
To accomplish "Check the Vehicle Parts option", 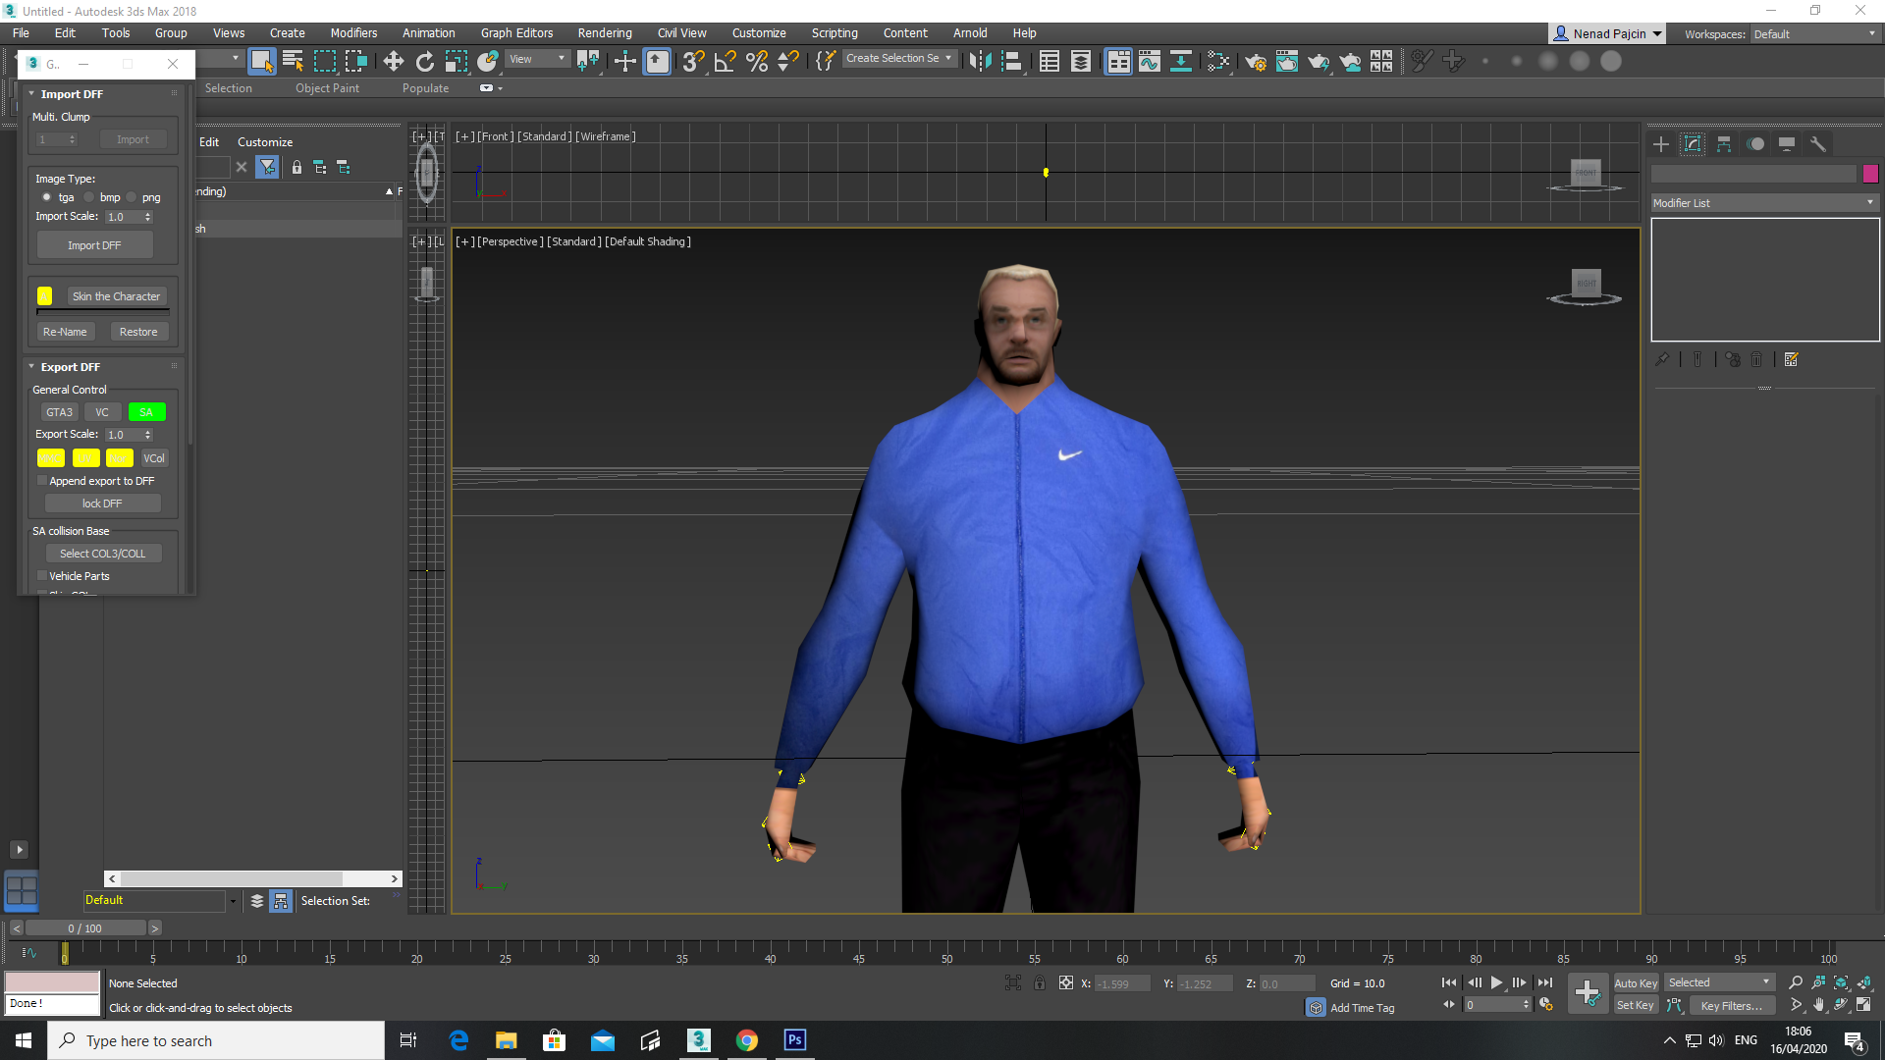I will [42, 576].
